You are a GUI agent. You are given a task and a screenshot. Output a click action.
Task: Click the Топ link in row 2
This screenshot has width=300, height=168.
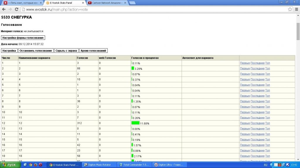click(267, 69)
